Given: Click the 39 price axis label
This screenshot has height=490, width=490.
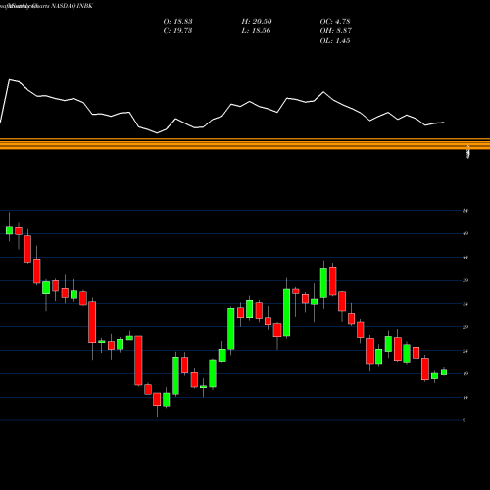Looking at the screenshot, I should [x=465, y=280].
